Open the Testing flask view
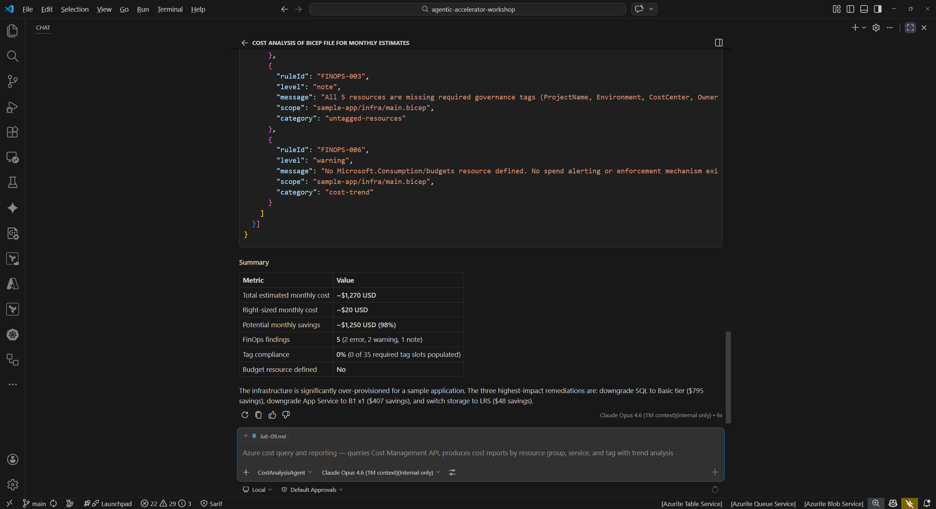This screenshot has height=509, width=936. tap(12, 182)
